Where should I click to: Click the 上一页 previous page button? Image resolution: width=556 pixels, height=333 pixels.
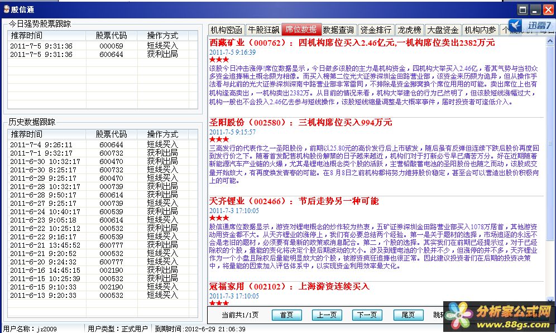pyautogui.click(x=327, y=315)
